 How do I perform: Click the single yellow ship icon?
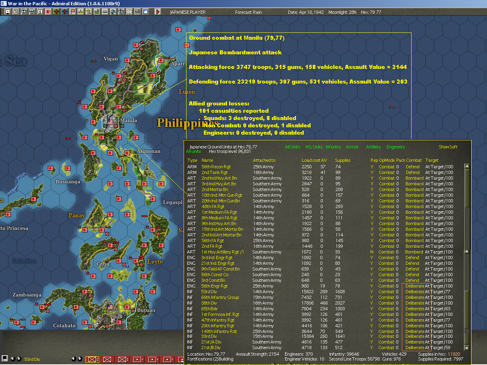point(81,12)
